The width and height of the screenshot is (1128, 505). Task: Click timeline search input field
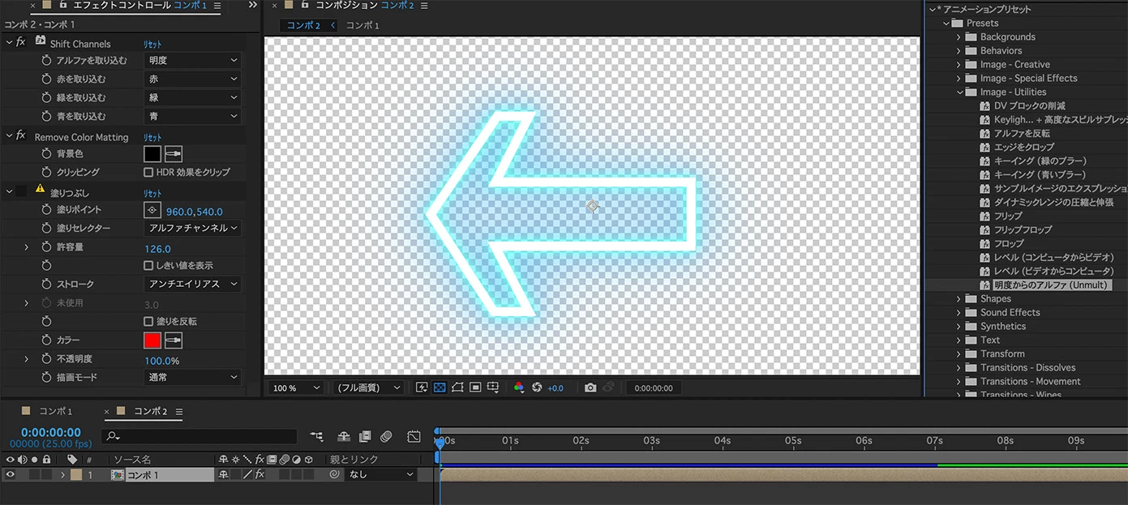click(x=199, y=436)
